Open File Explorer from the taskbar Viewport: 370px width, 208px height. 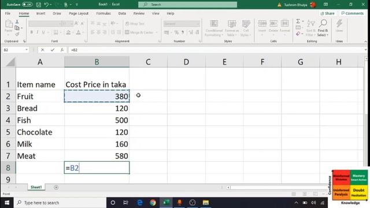[x=206, y=203]
